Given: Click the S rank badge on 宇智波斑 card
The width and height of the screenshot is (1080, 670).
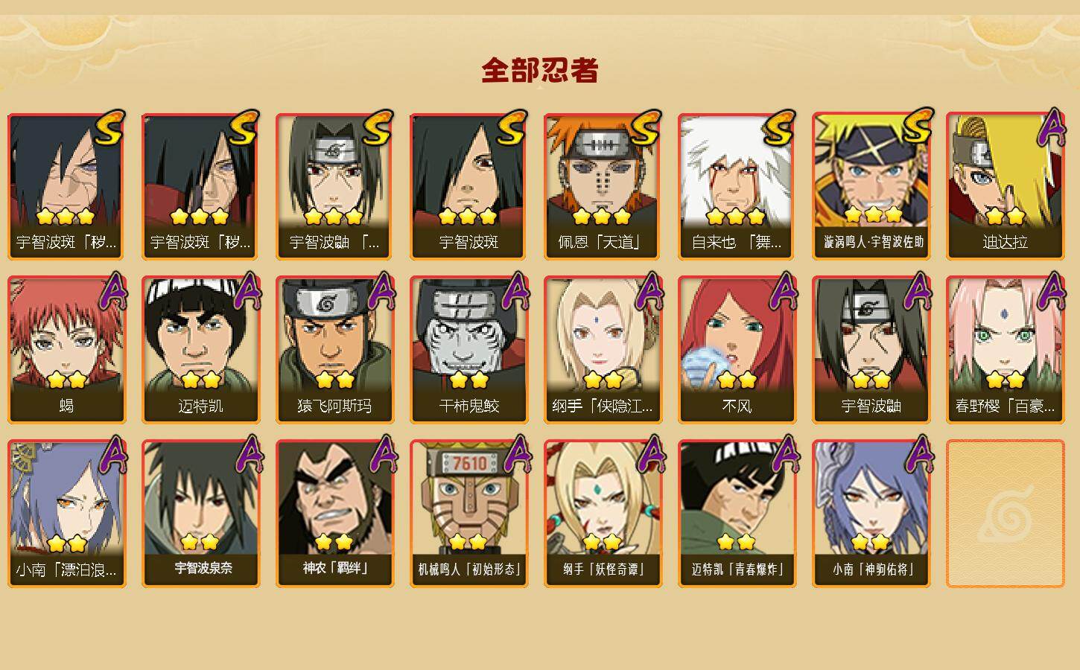Looking at the screenshot, I should coord(512,129).
